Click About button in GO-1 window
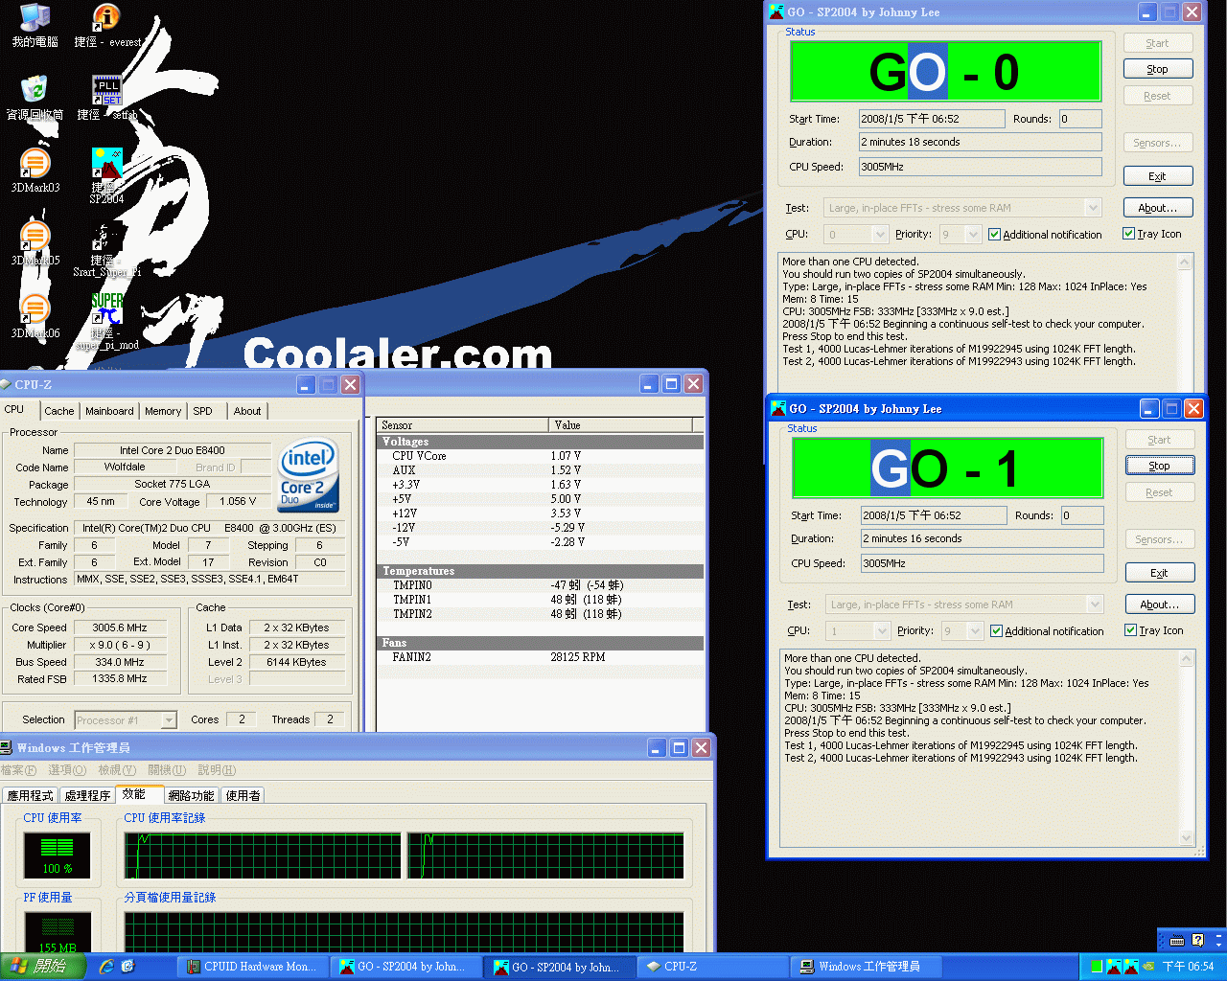 click(x=1159, y=605)
